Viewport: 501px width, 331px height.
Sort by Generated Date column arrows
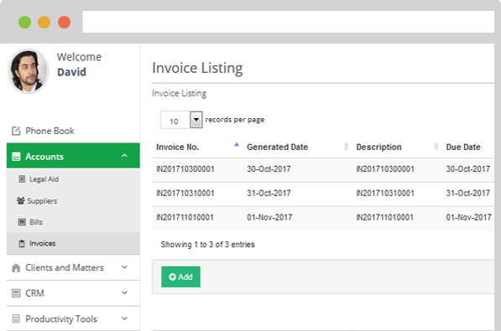click(x=346, y=147)
